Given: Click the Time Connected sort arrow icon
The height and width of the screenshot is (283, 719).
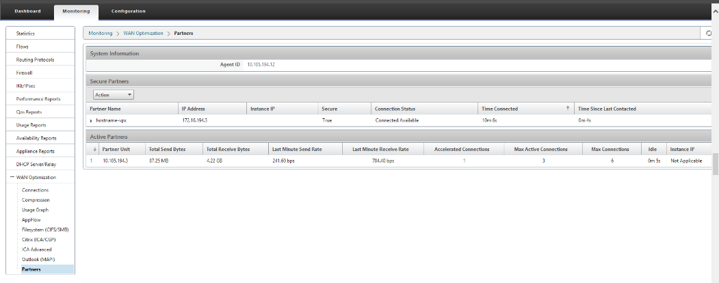Looking at the screenshot, I should (568, 109).
